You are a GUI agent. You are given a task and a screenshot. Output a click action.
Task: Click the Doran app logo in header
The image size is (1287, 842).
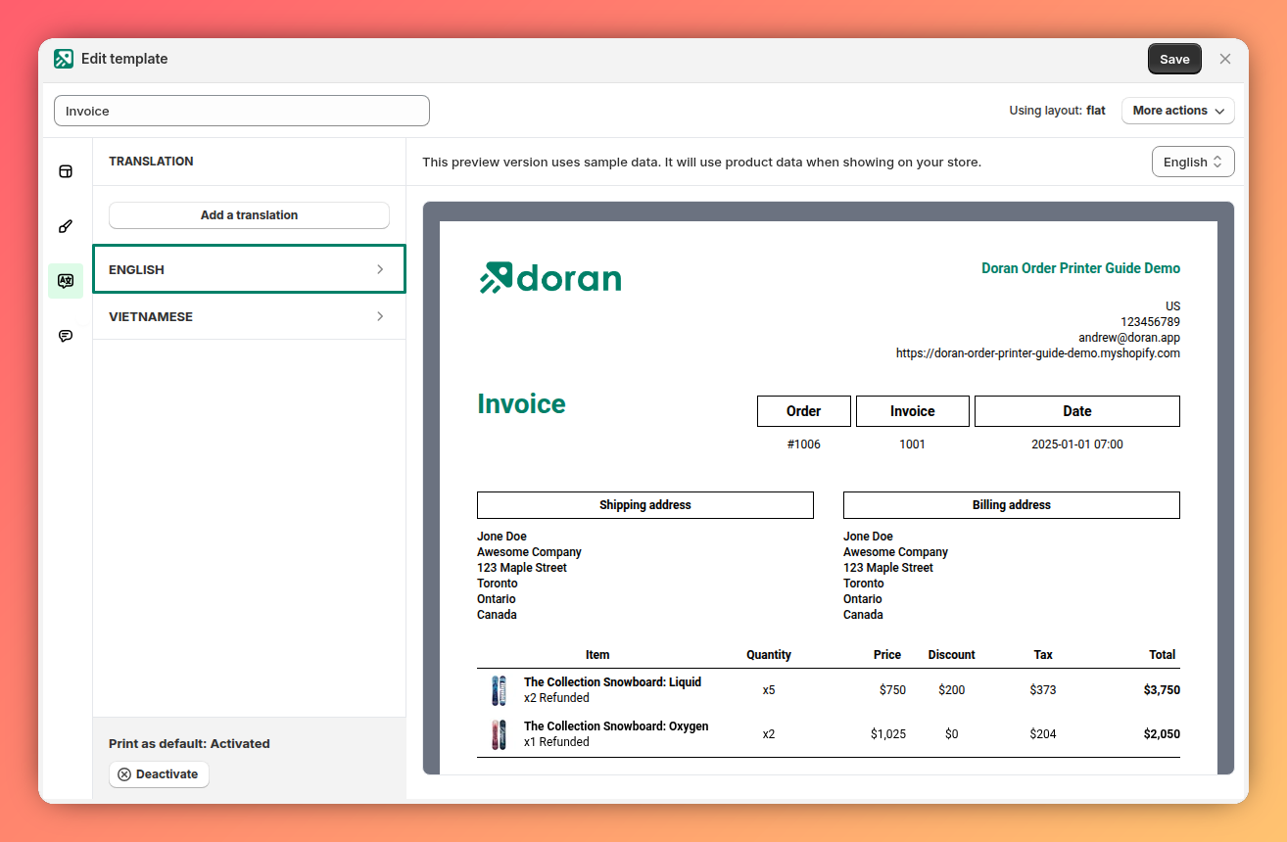pos(64,59)
